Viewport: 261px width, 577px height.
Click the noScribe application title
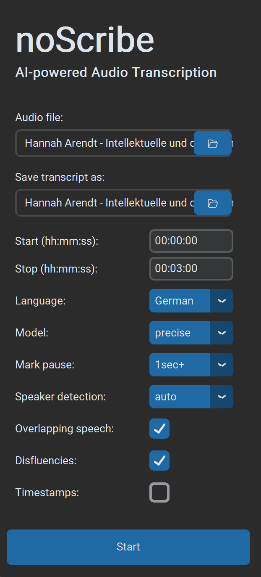coord(85,39)
